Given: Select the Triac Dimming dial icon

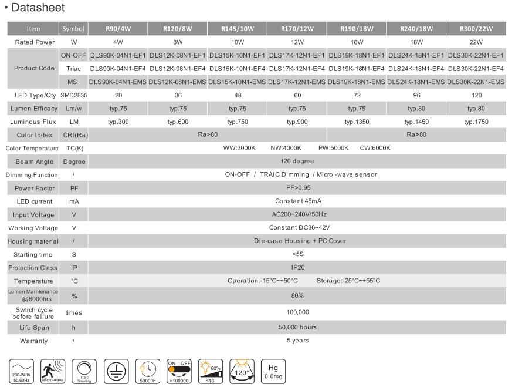Looking at the screenshot, I should click(84, 371).
